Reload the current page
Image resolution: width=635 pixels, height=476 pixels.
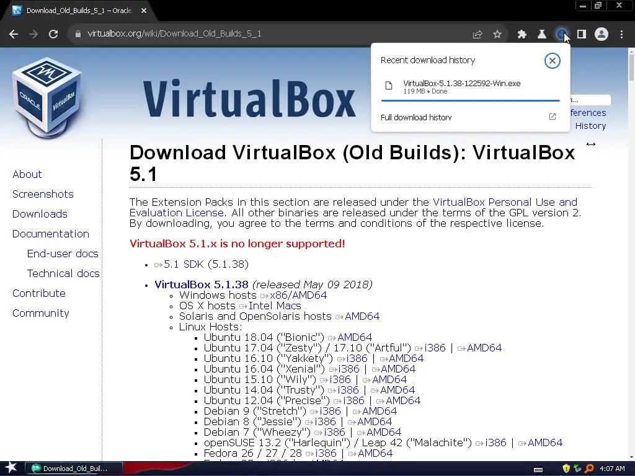coord(53,34)
